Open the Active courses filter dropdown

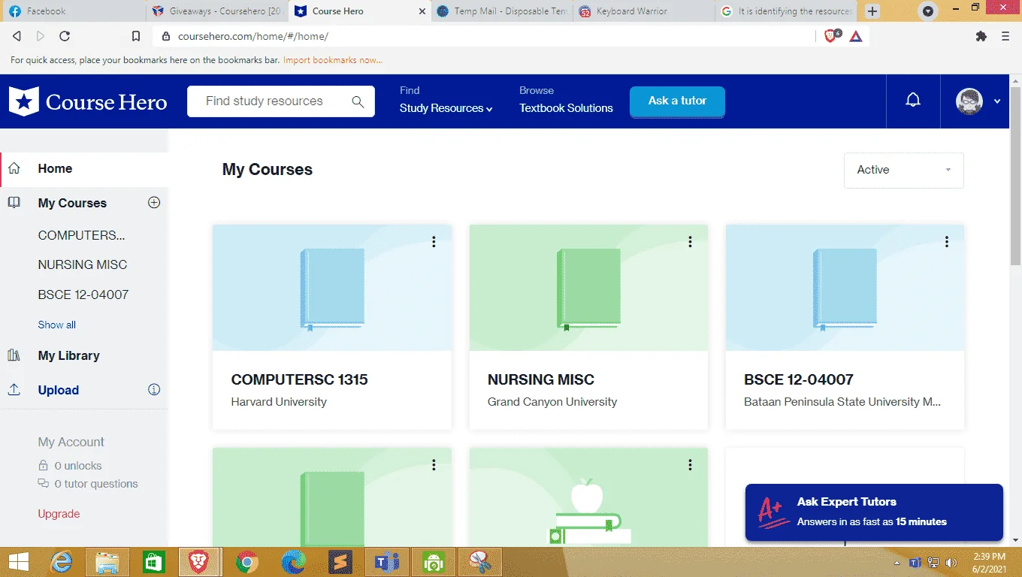(x=903, y=171)
